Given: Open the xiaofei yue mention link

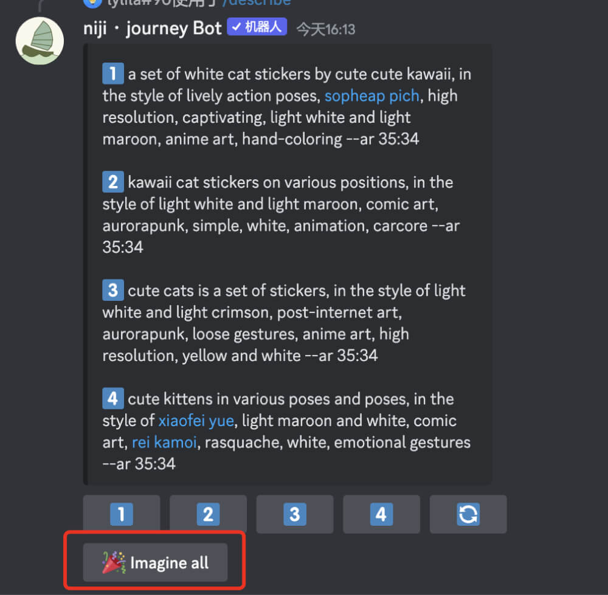Looking at the screenshot, I should [196, 420].
